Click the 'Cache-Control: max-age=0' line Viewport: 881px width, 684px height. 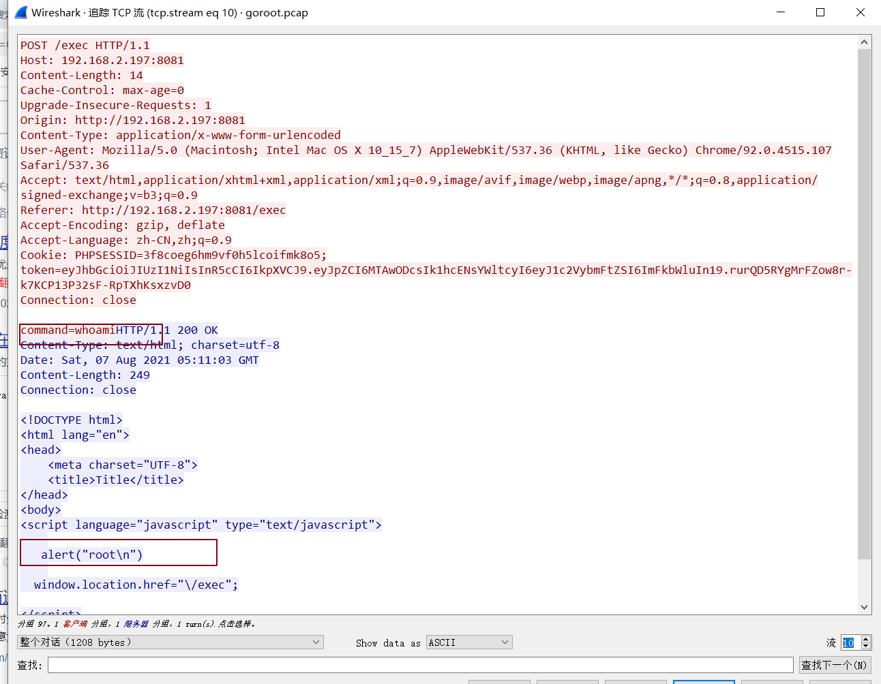pyautogui.click(x=102, y=91)
